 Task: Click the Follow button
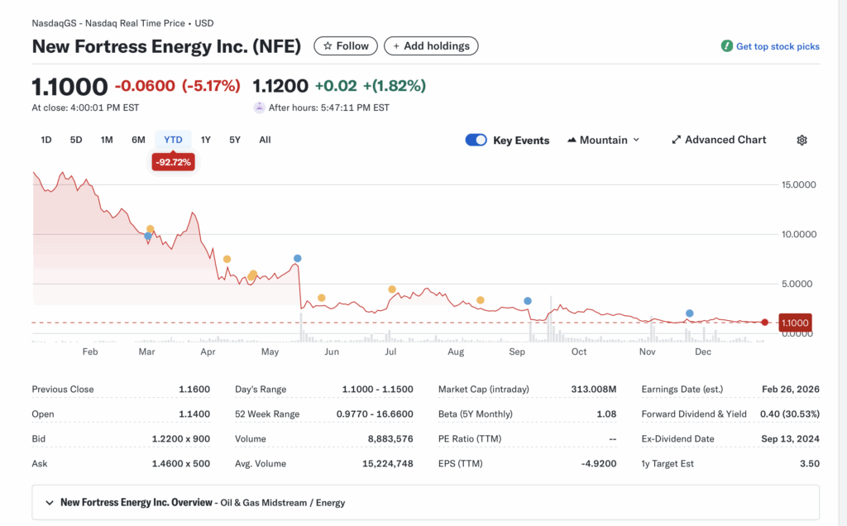click(345, 45)
